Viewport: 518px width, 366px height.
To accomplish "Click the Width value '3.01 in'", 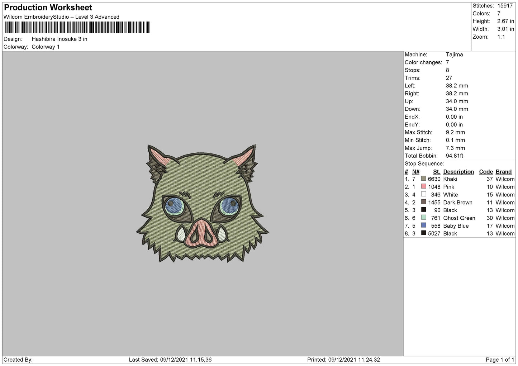I will [x=505, y=29].
